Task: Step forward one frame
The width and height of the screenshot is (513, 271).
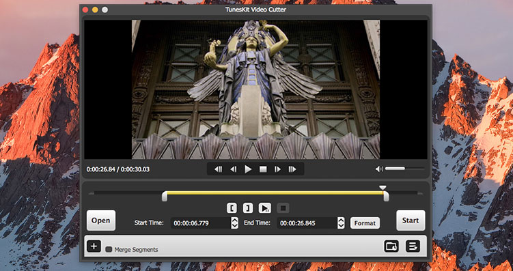Action: click(277, 169)
